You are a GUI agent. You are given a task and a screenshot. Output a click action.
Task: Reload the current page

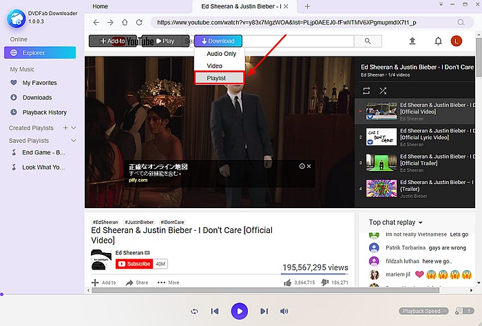point(139,23)
